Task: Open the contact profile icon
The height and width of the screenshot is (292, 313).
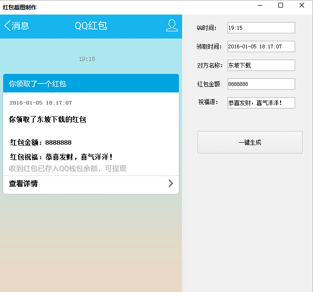Action: 172,25
